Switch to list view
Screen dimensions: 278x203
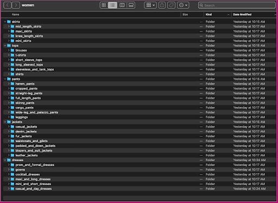(x=112, y=5)
